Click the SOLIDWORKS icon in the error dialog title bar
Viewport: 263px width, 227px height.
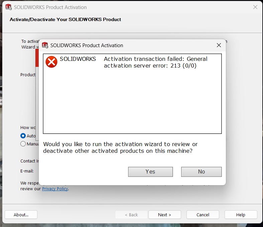coord(45,45)
